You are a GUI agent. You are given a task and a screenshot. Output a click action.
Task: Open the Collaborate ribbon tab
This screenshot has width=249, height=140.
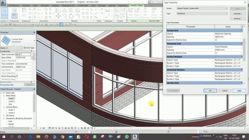pyautogui.click(x=83, y=5)
